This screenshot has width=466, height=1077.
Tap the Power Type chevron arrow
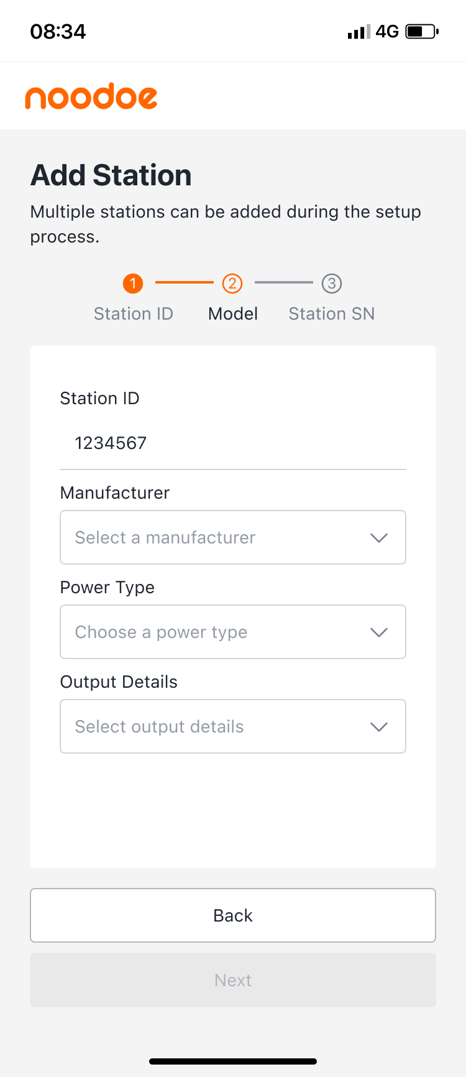379,632
